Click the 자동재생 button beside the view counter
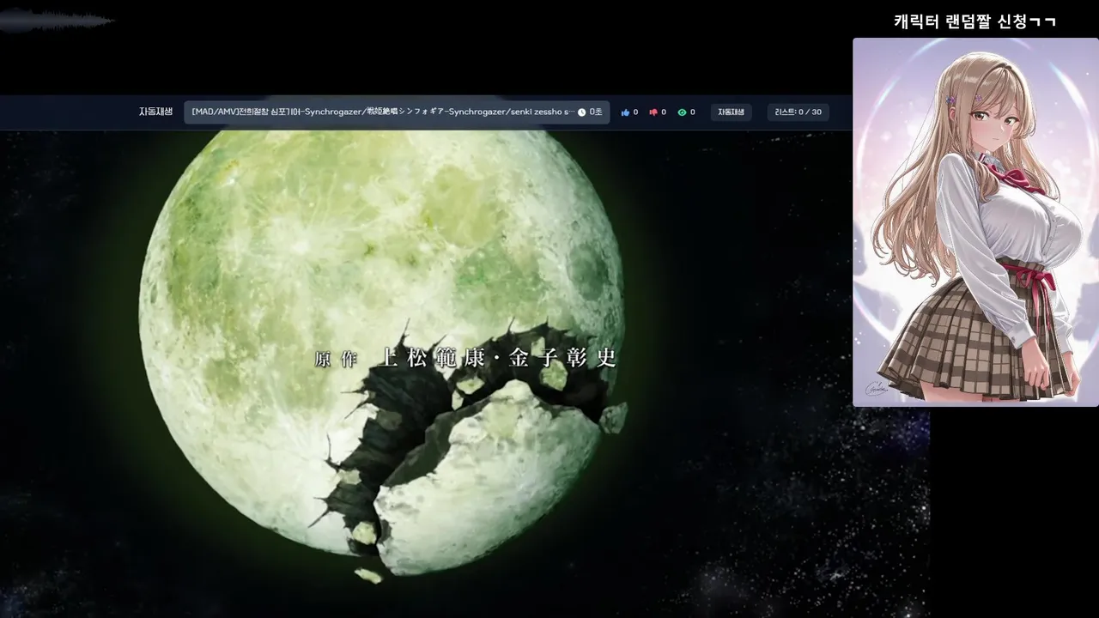Screen dimensions: 1099x618 tap(731, 112)
